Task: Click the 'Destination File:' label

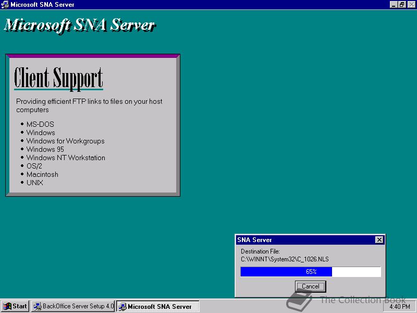Action: [260, 251]
